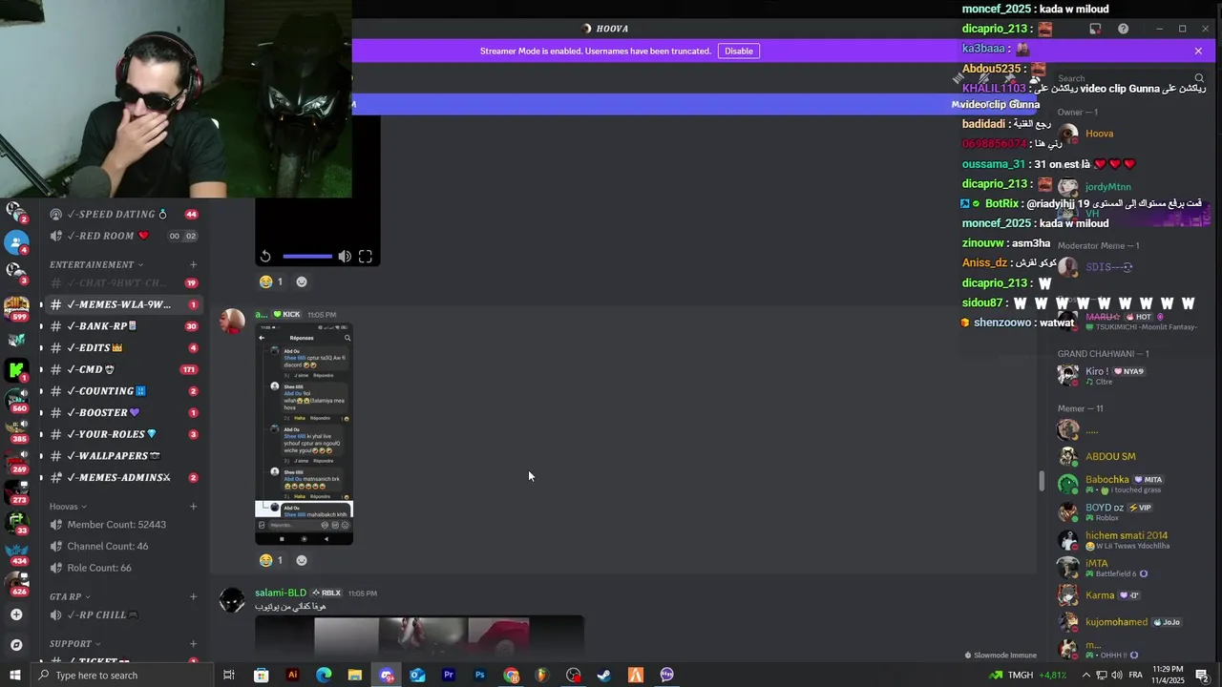The height and width of the screenshot is (687, 1222).
Task: Select blue friends server icon, badge 4
Action: [x=15, y=242]
